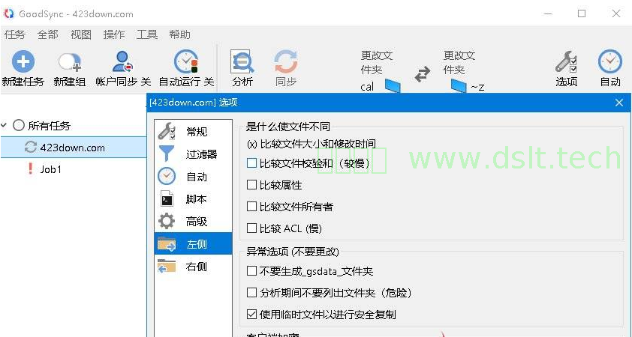This screenshot has height=337, width=632.
Task: Open the 视图 menu
Action: pyautogui.click(x=80, y=34)
